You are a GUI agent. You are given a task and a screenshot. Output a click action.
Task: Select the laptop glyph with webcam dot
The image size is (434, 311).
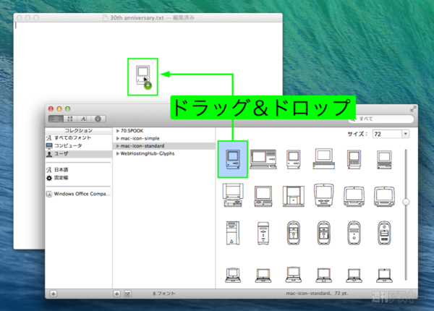[385, 276]
